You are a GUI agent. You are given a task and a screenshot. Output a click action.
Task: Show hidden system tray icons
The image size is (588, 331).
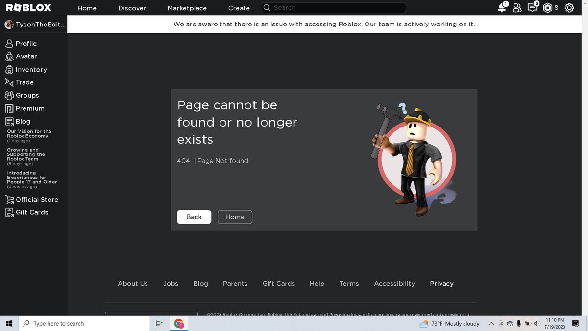[x=491, y=324]
